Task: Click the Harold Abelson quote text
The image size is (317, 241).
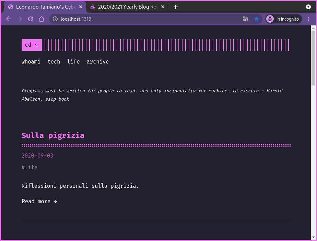Action: click(x=152, y=95)
